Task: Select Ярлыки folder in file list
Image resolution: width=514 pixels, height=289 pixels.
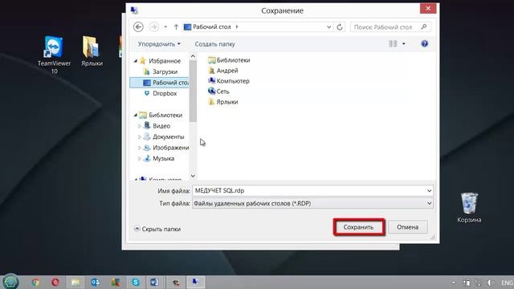Action: [x=223, y=102]
